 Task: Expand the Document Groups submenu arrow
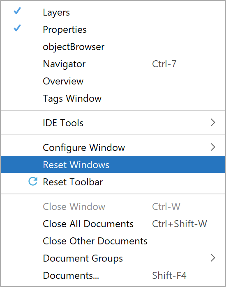tap(213, 258)
